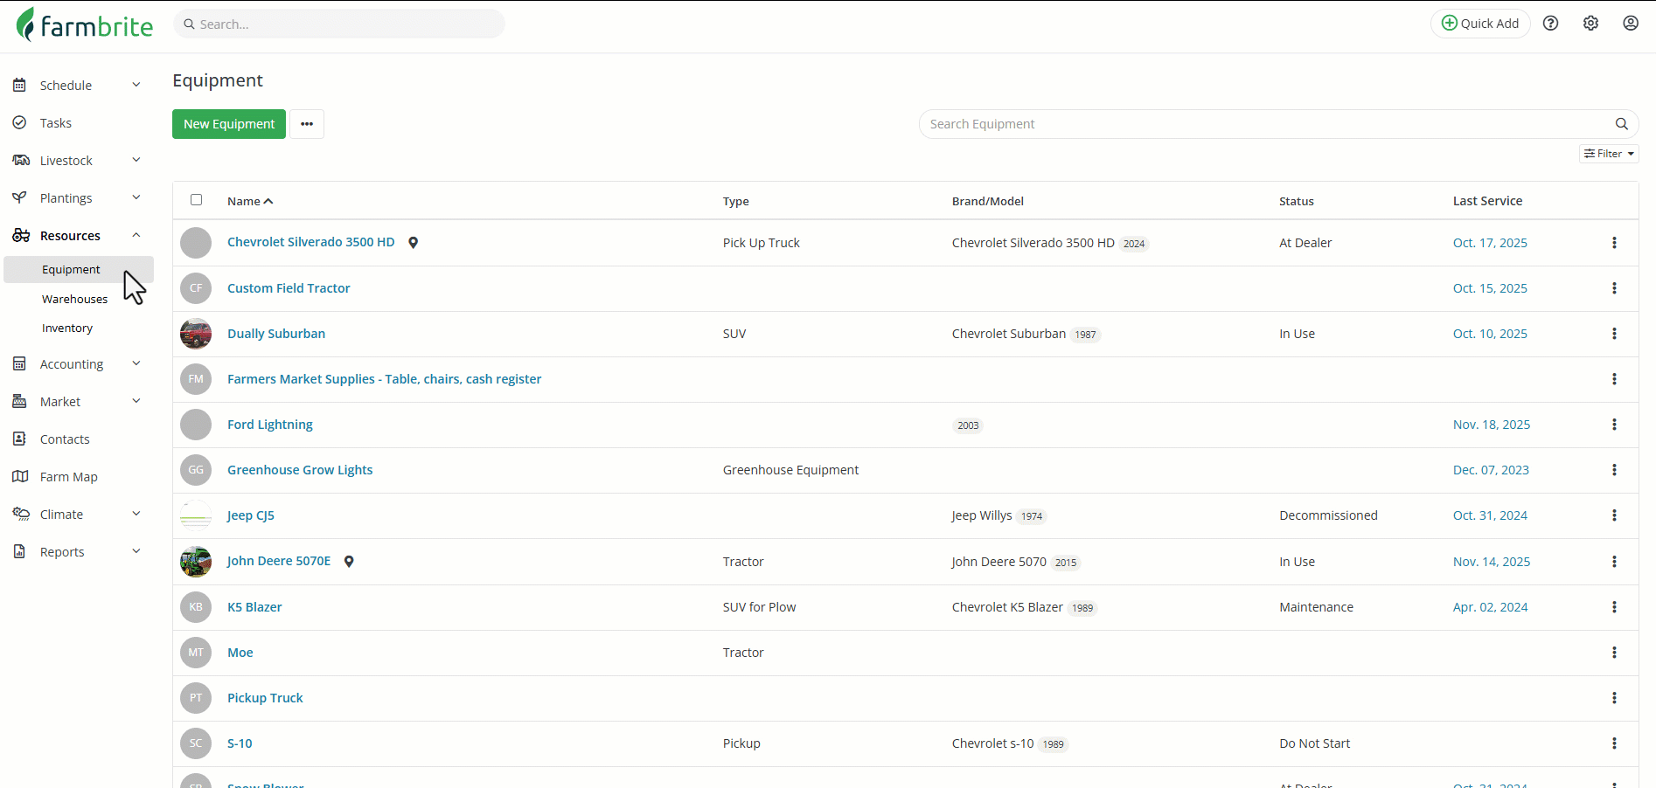Expand the Schedule menu
The height and width of the screenshot is (788, 1656).
point(136,85)
